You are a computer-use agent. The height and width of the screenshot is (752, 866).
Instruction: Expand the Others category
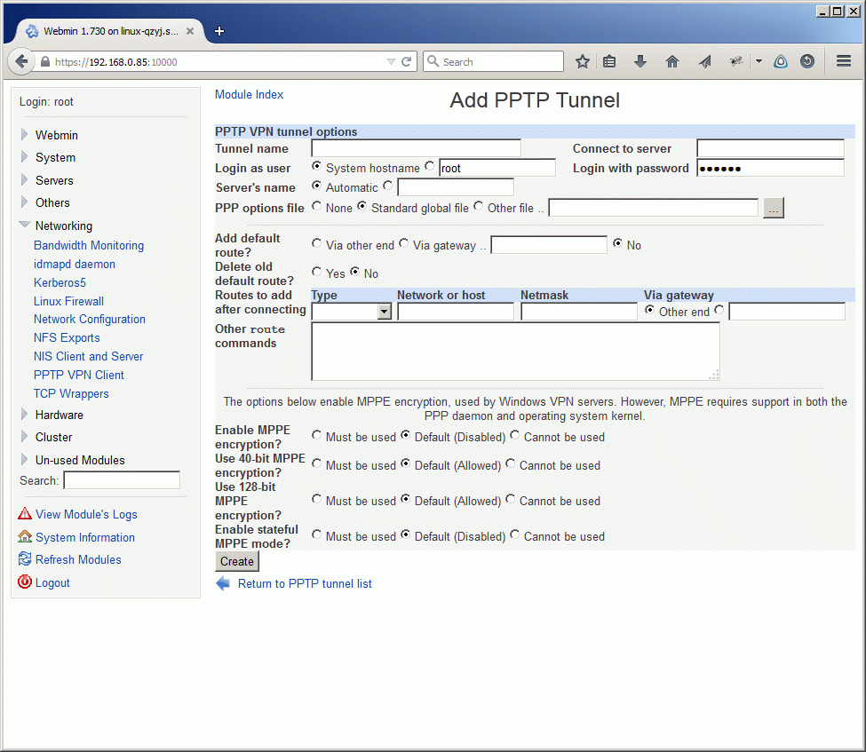click(24, 202)
